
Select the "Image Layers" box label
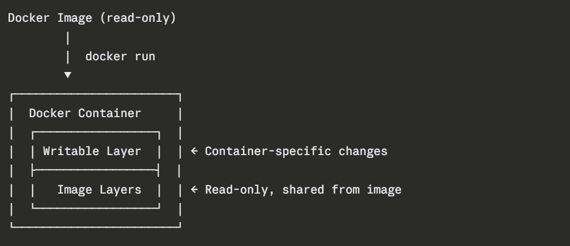99,190
